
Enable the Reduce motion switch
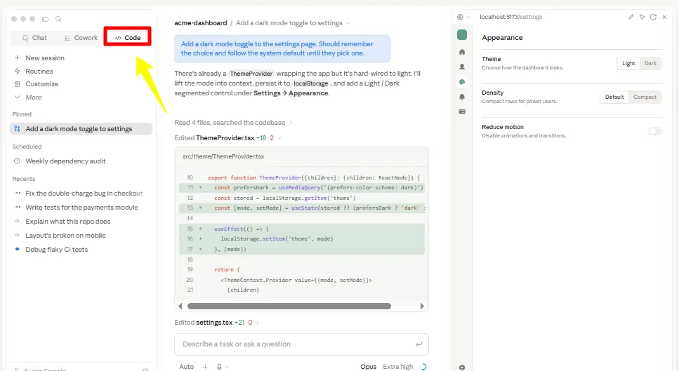tap(655, 131)
